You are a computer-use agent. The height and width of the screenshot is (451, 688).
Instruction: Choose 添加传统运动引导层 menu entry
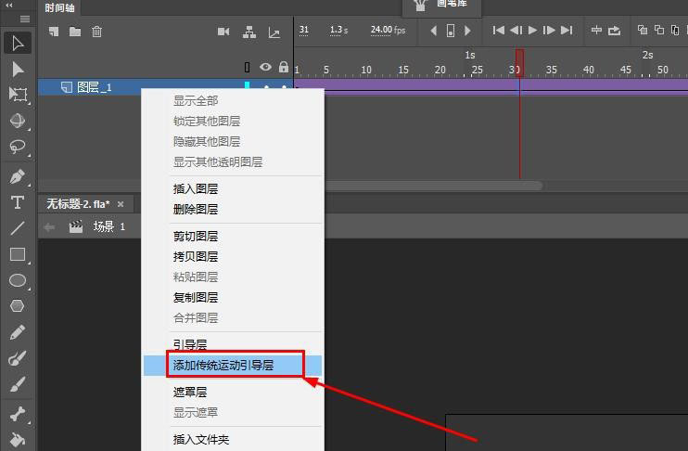click(233, 366)
